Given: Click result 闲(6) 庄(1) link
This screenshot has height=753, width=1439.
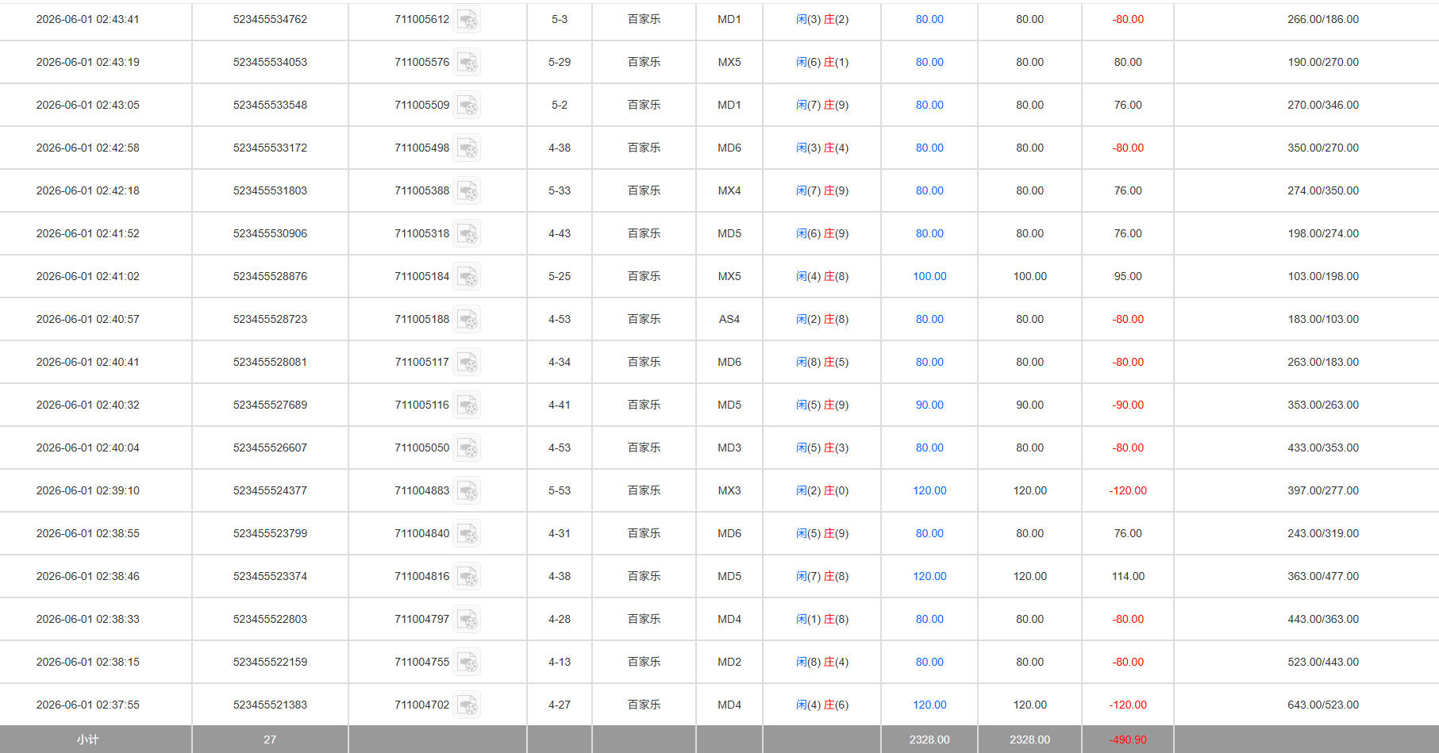Looking at the screenshot, I should point(822,62).
